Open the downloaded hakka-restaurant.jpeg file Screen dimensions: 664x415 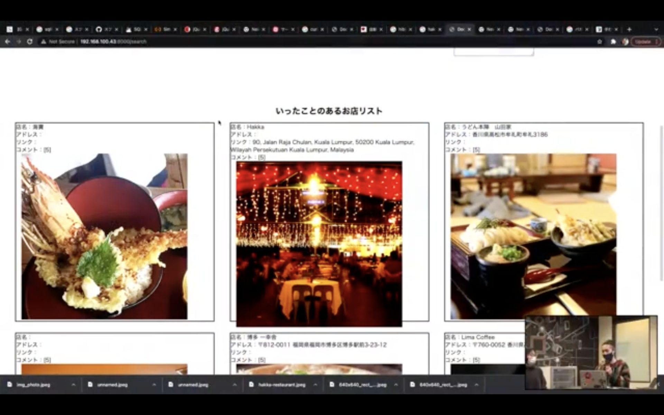[x=282, y=385]
